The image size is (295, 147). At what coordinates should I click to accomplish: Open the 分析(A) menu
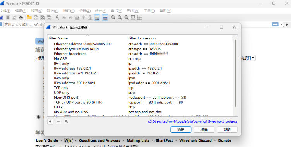point(85,11)
